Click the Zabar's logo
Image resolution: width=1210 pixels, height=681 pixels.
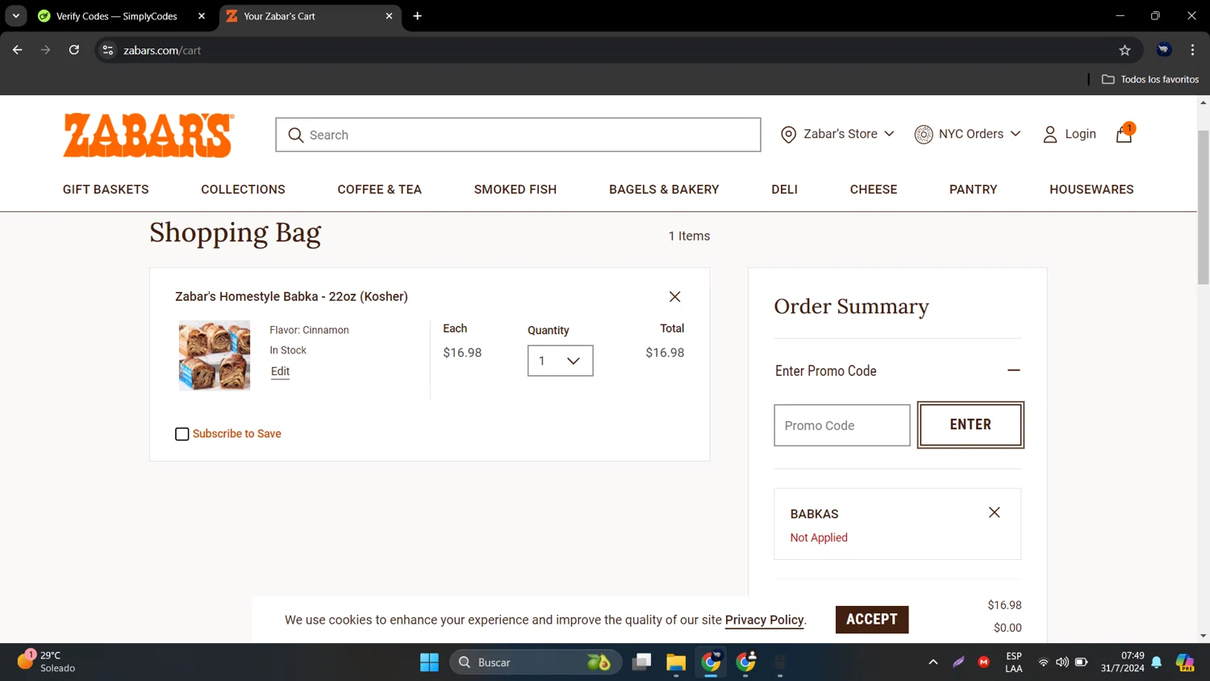click(148, 135)
